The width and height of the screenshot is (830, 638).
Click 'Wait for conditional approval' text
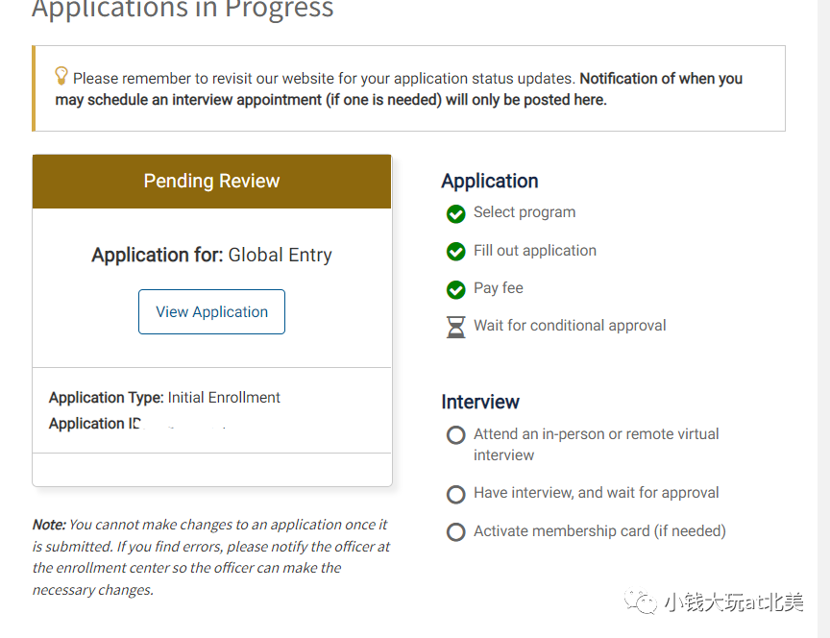click(570, 326)
